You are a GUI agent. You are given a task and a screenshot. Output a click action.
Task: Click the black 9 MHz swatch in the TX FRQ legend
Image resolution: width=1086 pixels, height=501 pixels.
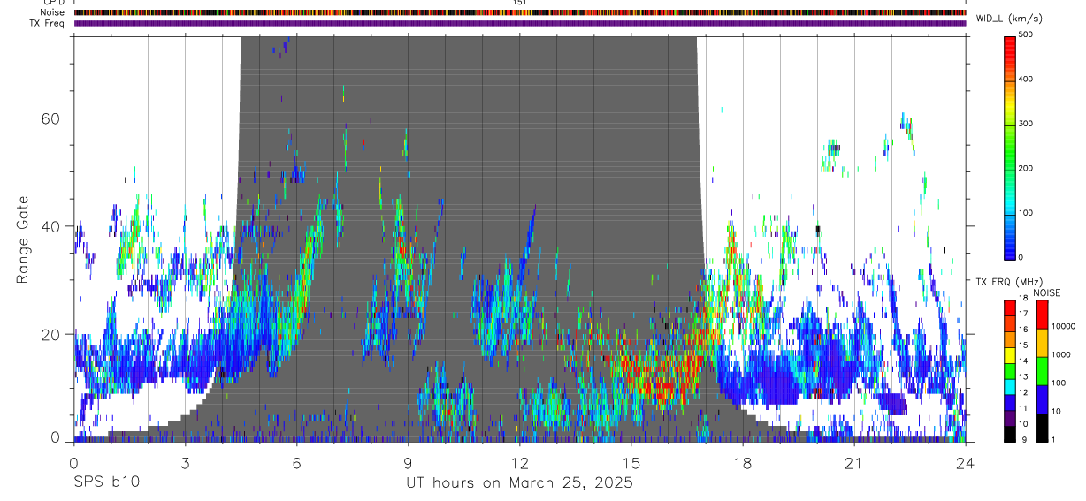coord(1010,435)
